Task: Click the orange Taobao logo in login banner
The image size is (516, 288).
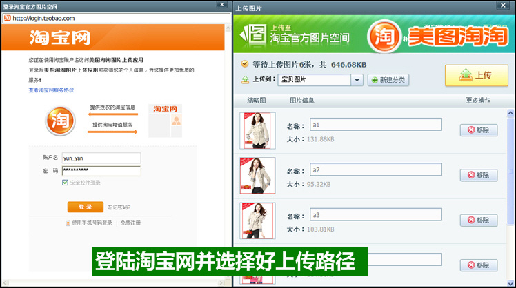Action: click(60, 37)
